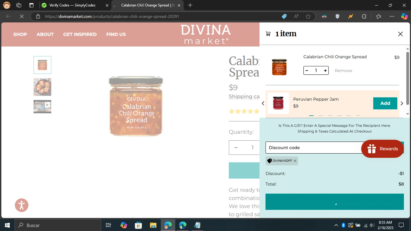Toggle Read aloud in the address bar
Image resolution: width=411 pixels, height=231 pixels.
point(296,16)
